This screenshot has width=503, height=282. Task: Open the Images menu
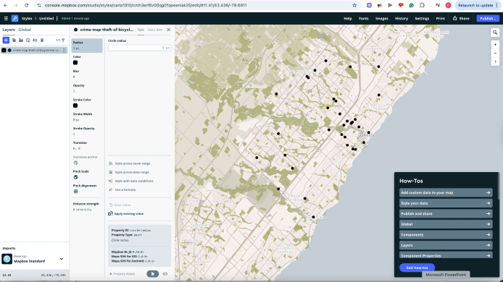click(382, 19)
